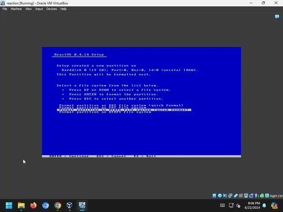Select highlighted BTRFS quick format option
The width and height of the screenshot is (283, 212).
pos(124,110)
